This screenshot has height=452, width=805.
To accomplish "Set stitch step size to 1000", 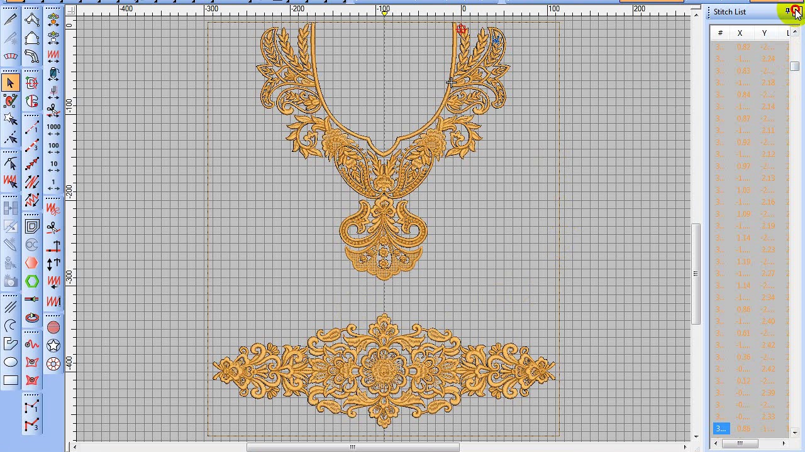I will (53, 129).
